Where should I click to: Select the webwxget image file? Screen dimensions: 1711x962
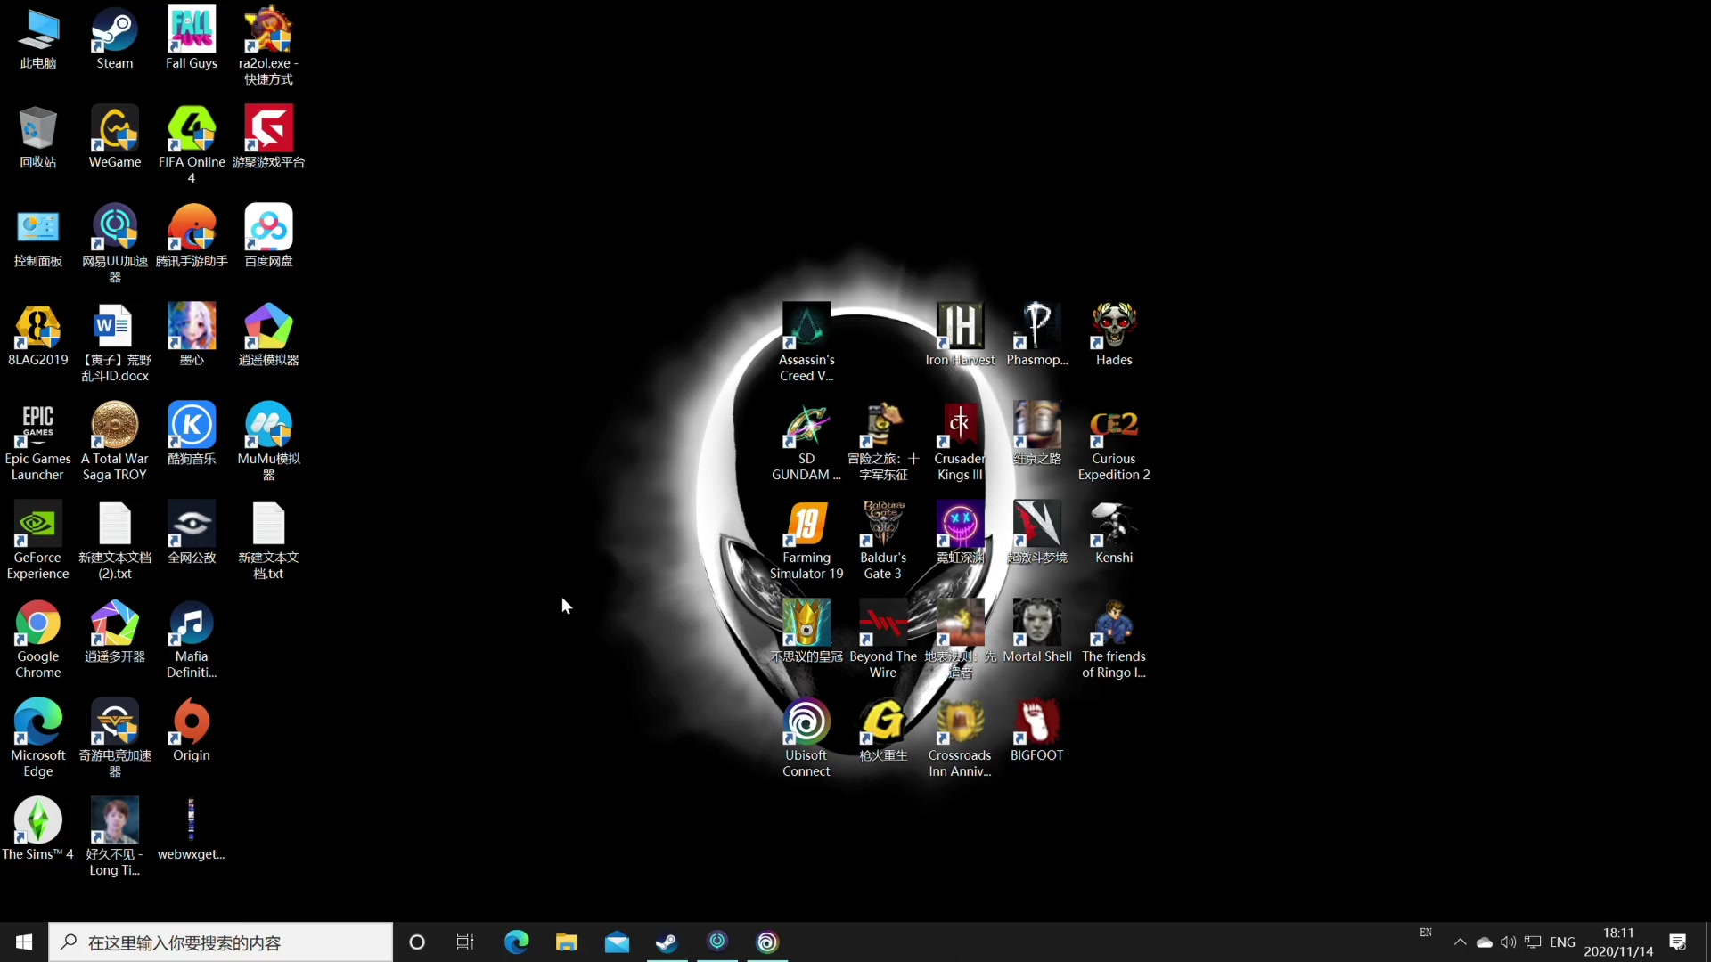192,829
